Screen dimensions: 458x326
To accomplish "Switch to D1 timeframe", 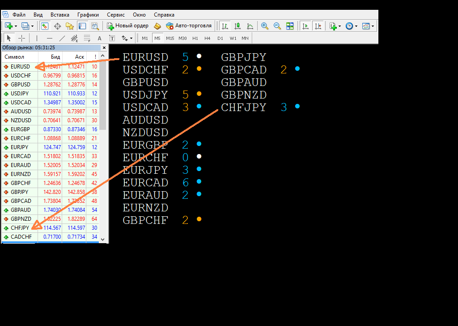I will (x=220, y=39).
